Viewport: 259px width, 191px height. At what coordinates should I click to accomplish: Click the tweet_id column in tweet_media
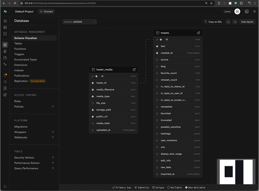pos(114,83)
